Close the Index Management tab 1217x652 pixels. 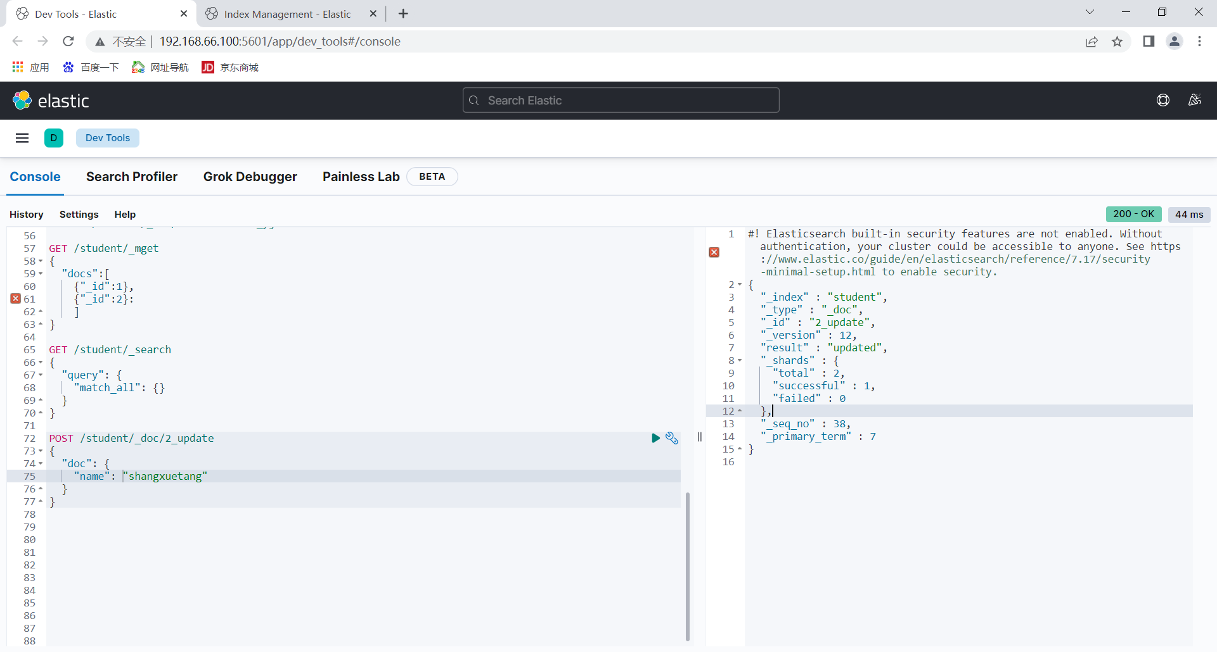373,14
